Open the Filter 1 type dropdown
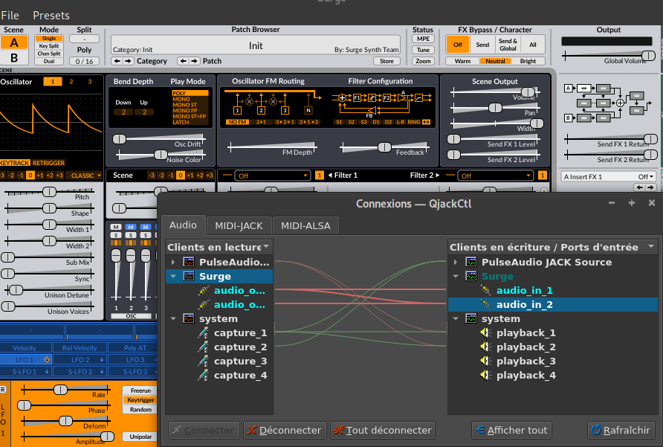663x447 pixels. tap(272, 176)
